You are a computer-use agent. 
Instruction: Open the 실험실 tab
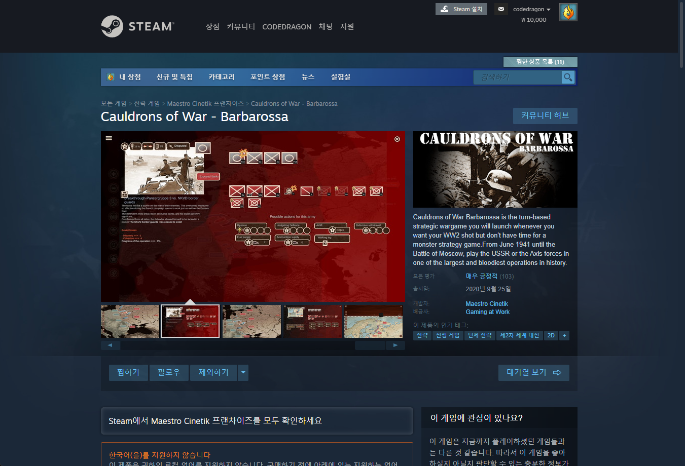pos(341,77)
